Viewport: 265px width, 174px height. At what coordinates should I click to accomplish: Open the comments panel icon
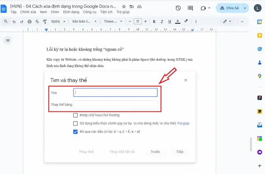click(190, 8)
